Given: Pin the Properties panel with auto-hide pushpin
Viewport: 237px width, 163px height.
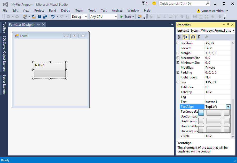Looking at the screenshot, I should pos(228,25).
